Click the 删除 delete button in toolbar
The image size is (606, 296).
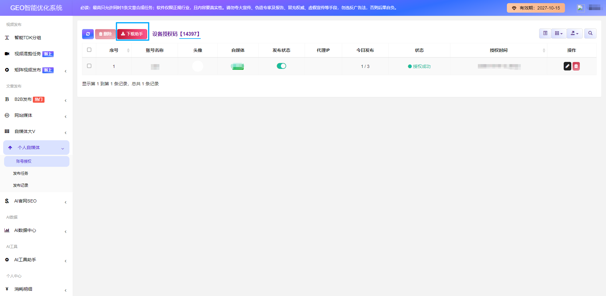pos(105,34)
